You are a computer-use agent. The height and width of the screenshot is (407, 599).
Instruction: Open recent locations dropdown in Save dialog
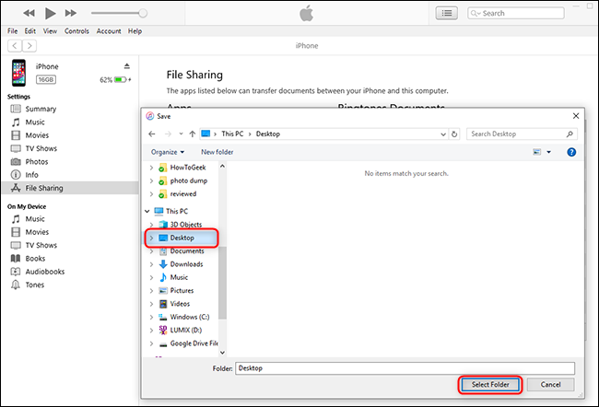point(181,134)
